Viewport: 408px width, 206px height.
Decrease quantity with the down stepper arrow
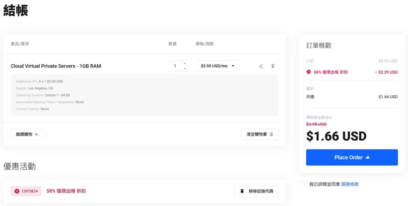click(x=185, y=69)
